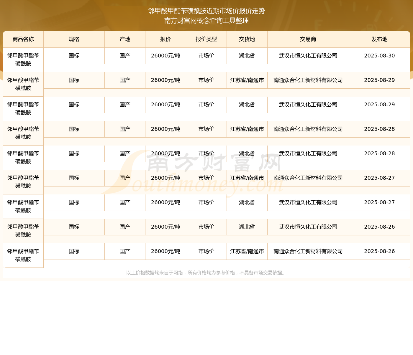Click 武汉市恒久化工有限公司 in the 2025-08-26 row
The image size is (413, 355).
(x=308, y=227)
